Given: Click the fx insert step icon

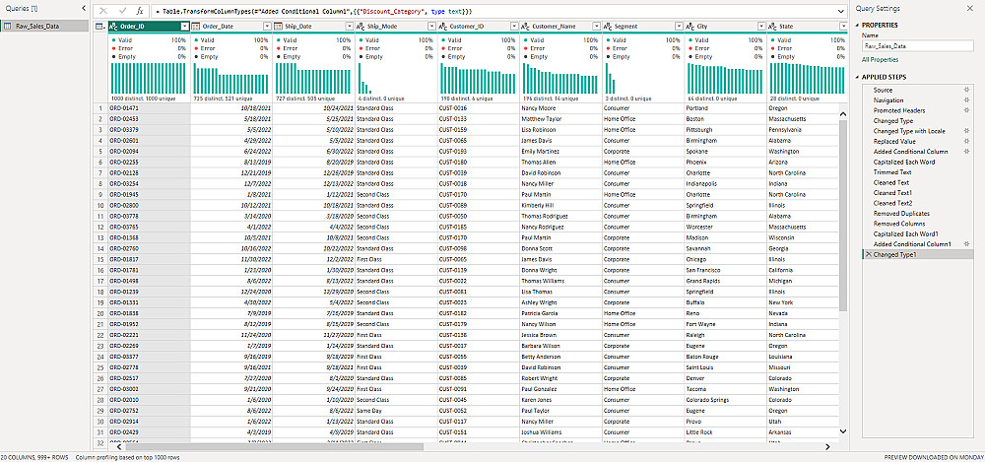Looking at the screenshot, I should click(x=140, y=11).
